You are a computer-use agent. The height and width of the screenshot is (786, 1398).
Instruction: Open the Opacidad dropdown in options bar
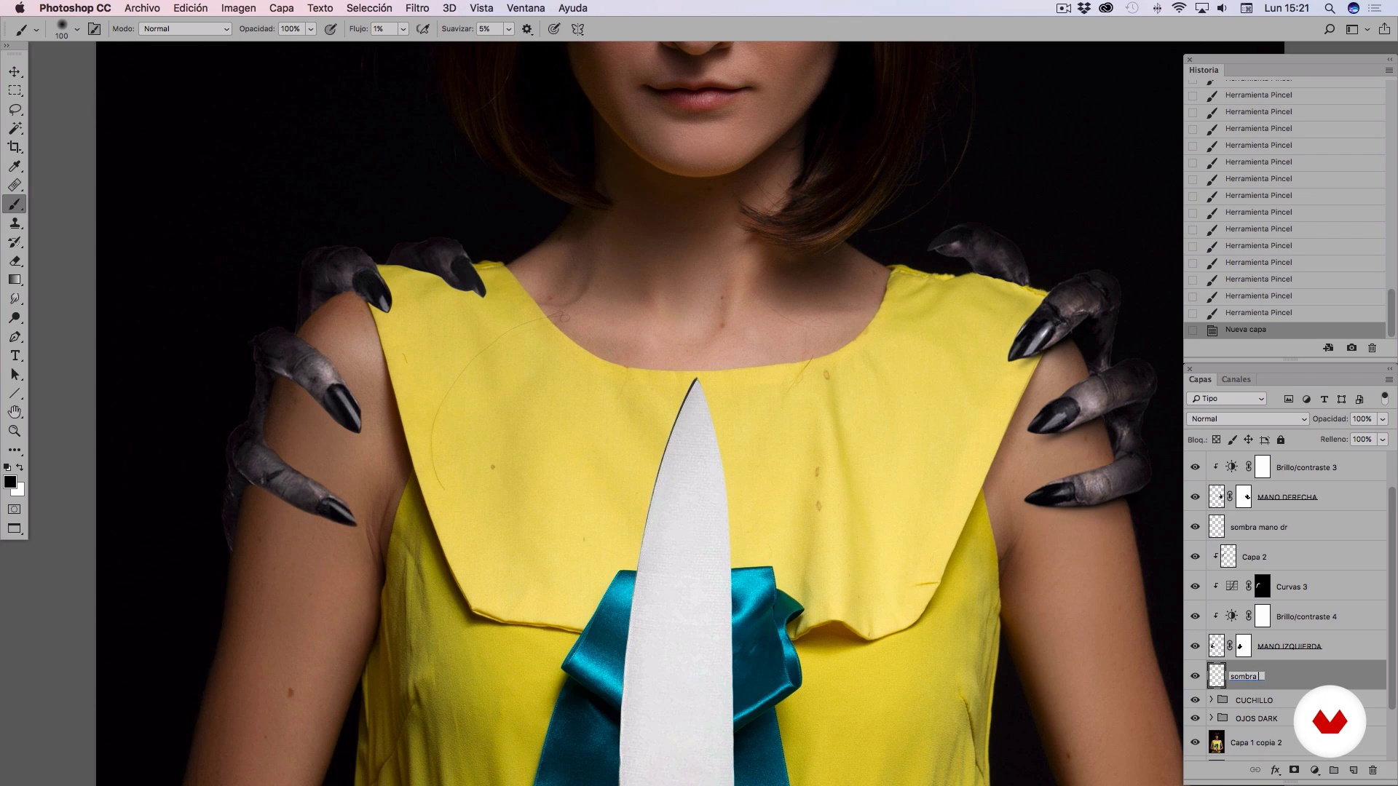pyautogui.click(x=311, y=29)
